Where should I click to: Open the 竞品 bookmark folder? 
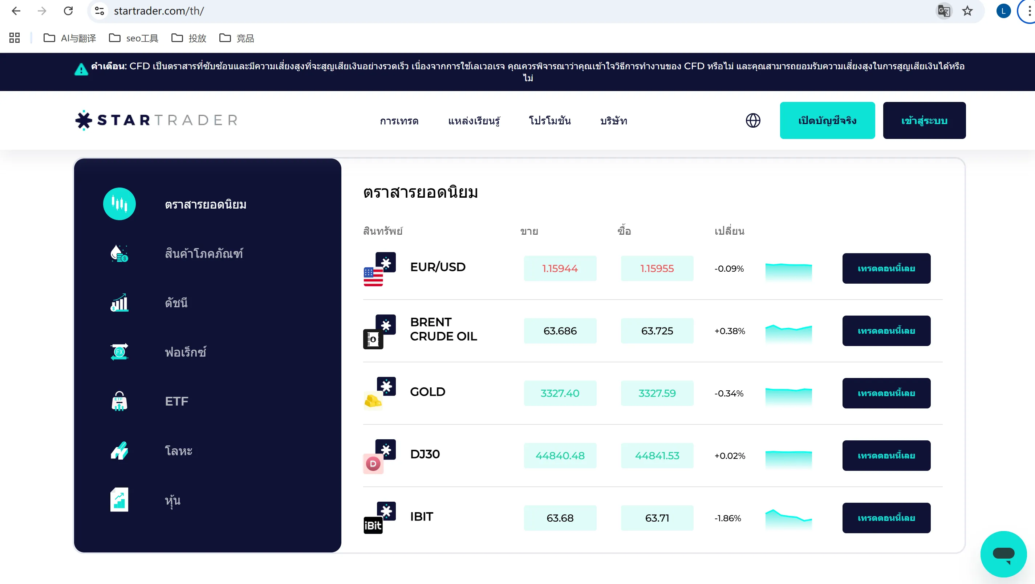(x=237, y=38)
